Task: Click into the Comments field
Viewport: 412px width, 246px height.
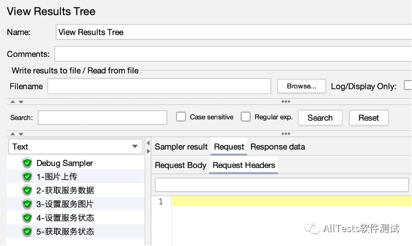Action: [233, 54]
